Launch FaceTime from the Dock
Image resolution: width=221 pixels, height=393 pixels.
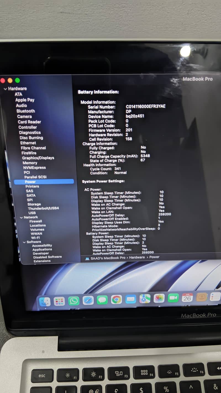pyautogui.click(x=173, y=298)
